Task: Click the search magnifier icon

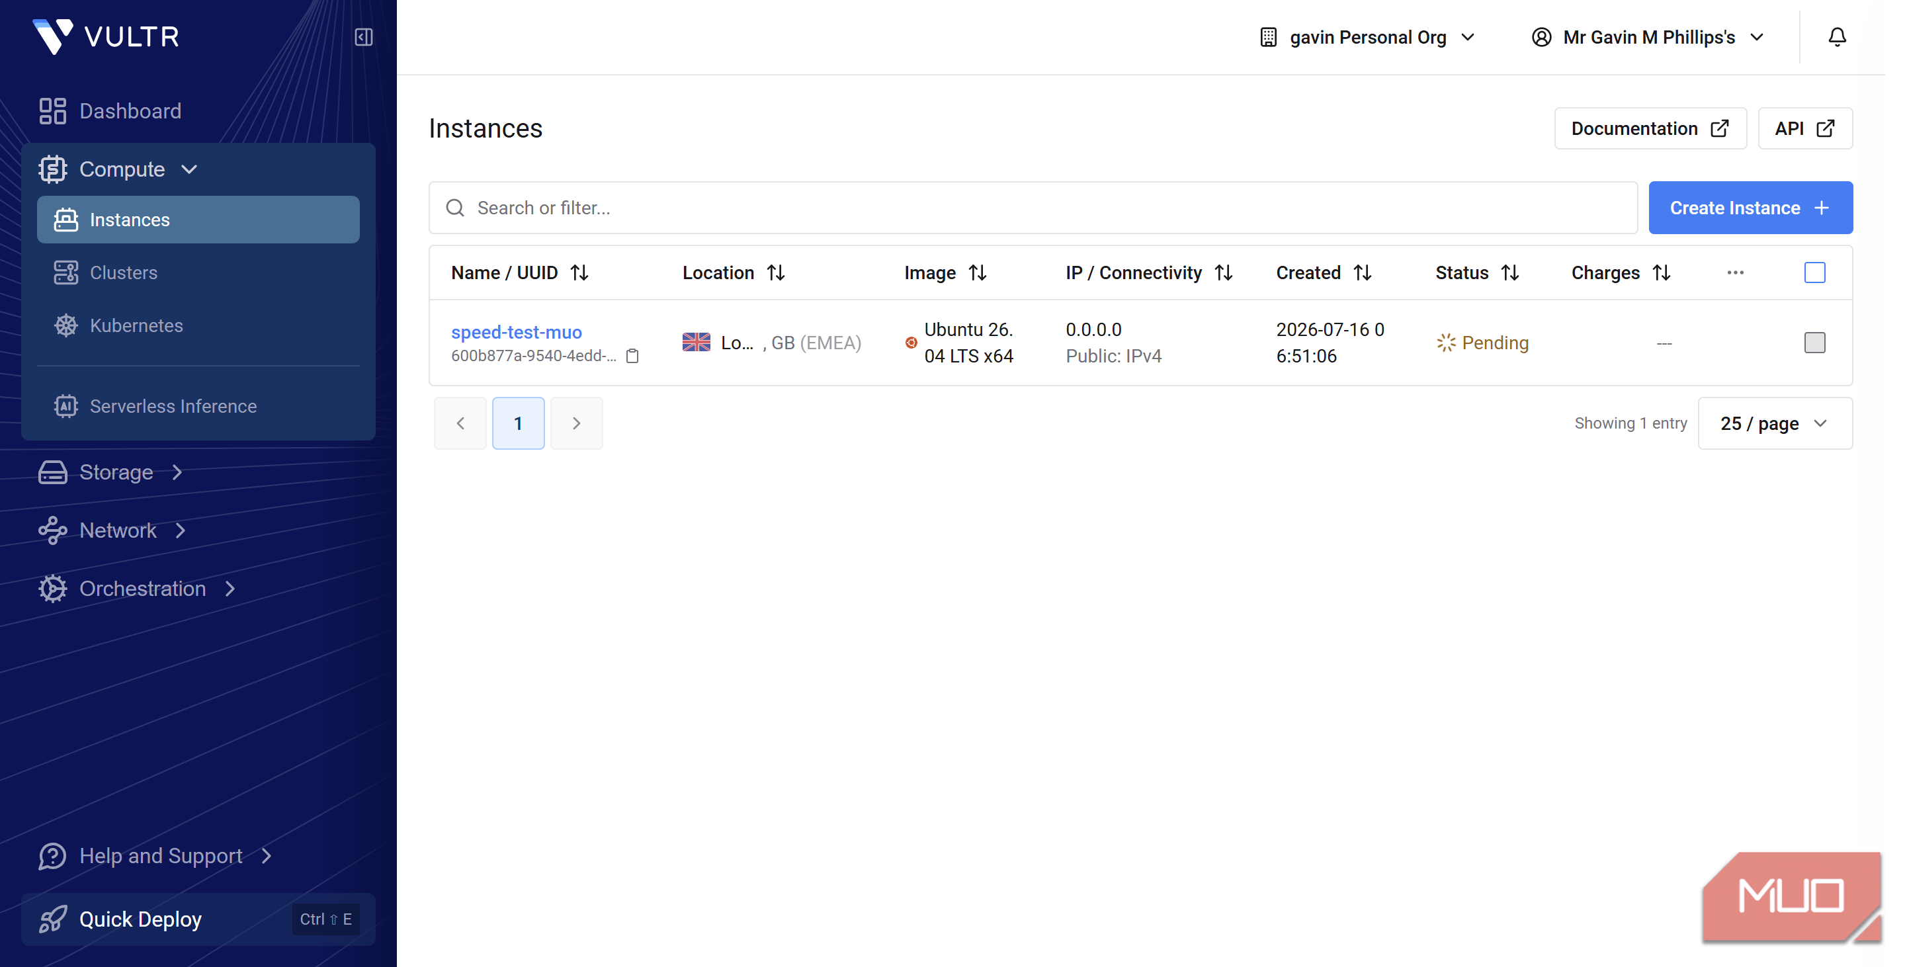Action: coord(456,208)
